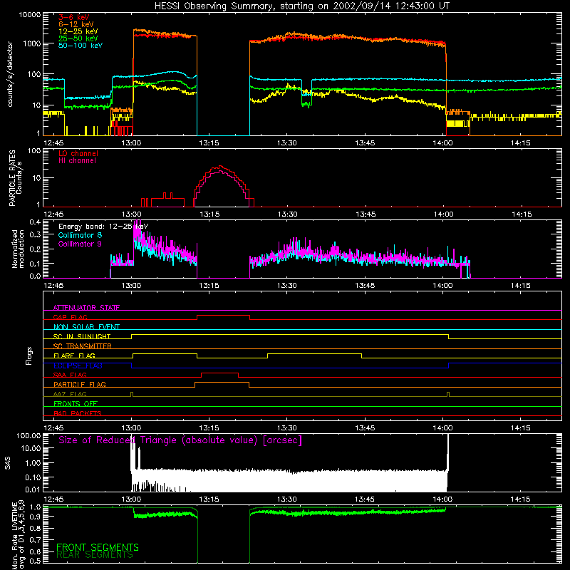Select the SAA FLAG label
The height and width of the screenshot is (570, 570).
point(70,375)
